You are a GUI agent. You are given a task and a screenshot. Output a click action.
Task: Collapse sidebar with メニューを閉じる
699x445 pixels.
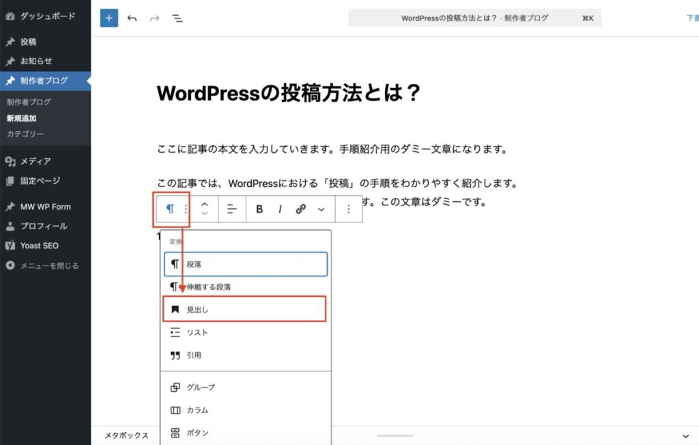tap(46, 265)
